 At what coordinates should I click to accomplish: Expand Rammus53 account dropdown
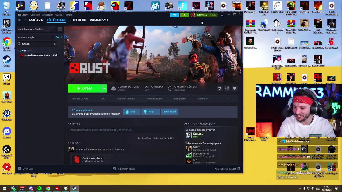[203, 15]
